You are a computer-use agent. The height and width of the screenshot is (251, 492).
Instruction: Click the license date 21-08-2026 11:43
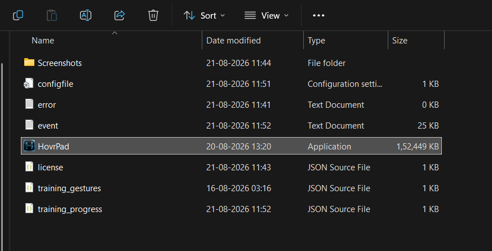click(238, 168)
